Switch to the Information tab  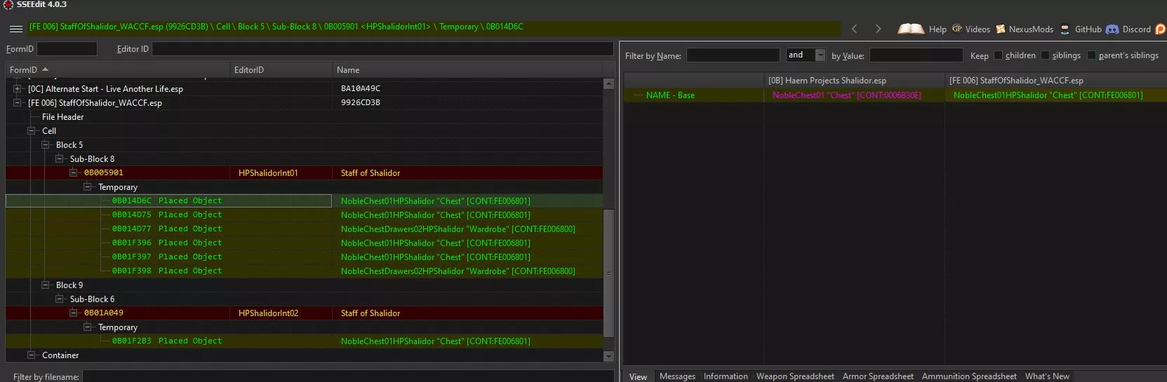pyautogui.click(x=726, y=376)
